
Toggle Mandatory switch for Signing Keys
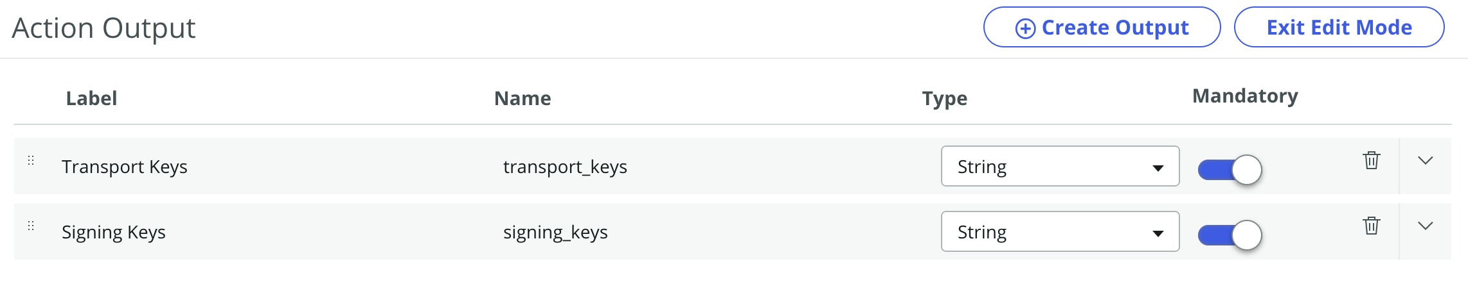tap(1230, 235)
